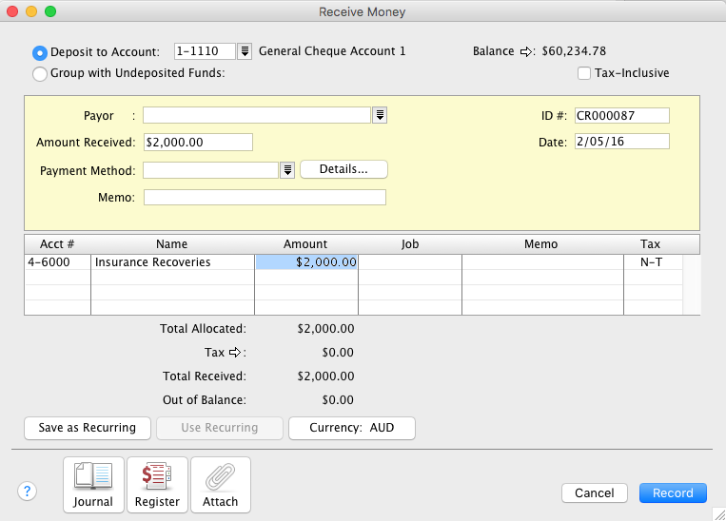The height and width of the screenshot is (521, 726).
Task: Expand the Payment Method dropdown
Action: click(287, 170)
